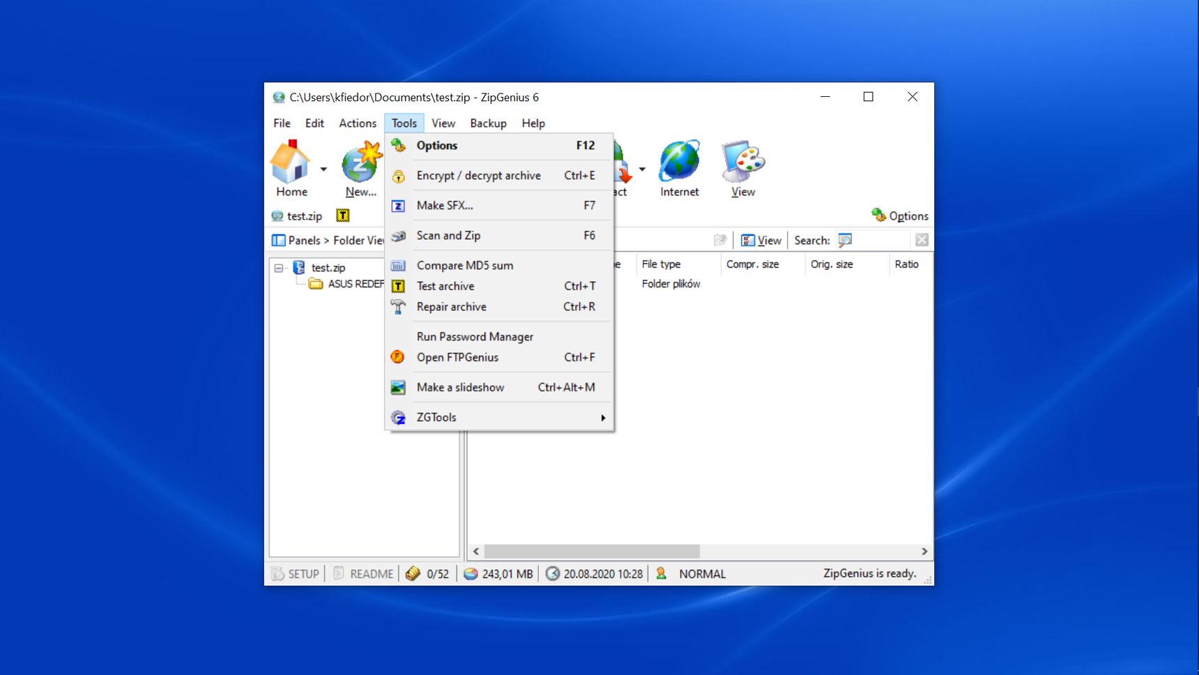This screenshot has width=1199, height=675.
Task: Open the Help menu
Action: [x=533, y=123]
